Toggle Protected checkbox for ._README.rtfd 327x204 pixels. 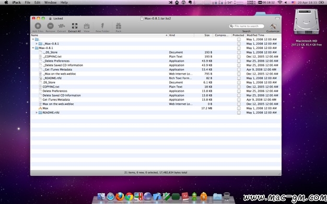(239, 78)
